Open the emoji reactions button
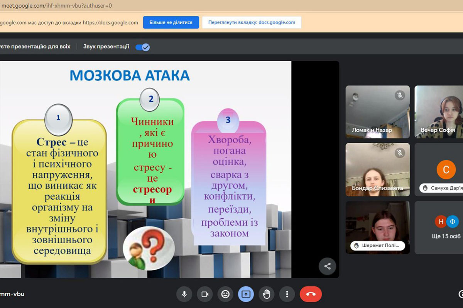Screen dimensions: 463x308 tap(225, 295)
